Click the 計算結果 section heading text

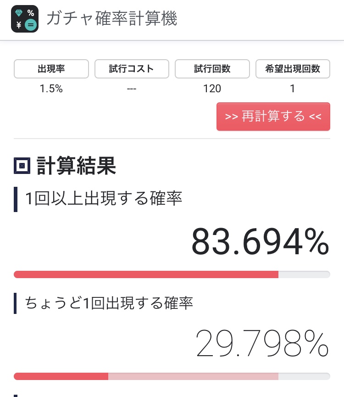pos(76,166)
